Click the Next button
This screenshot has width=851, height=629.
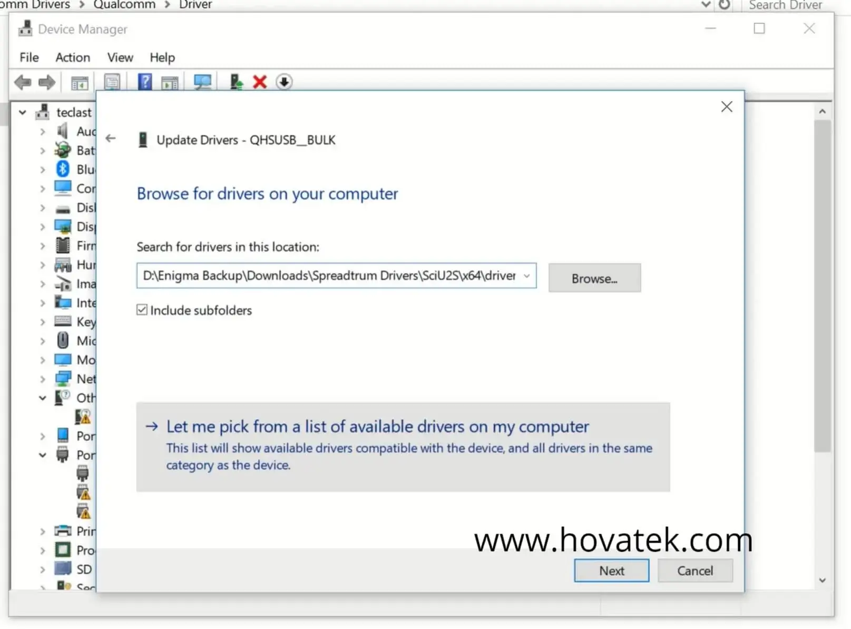pos(611,571)
